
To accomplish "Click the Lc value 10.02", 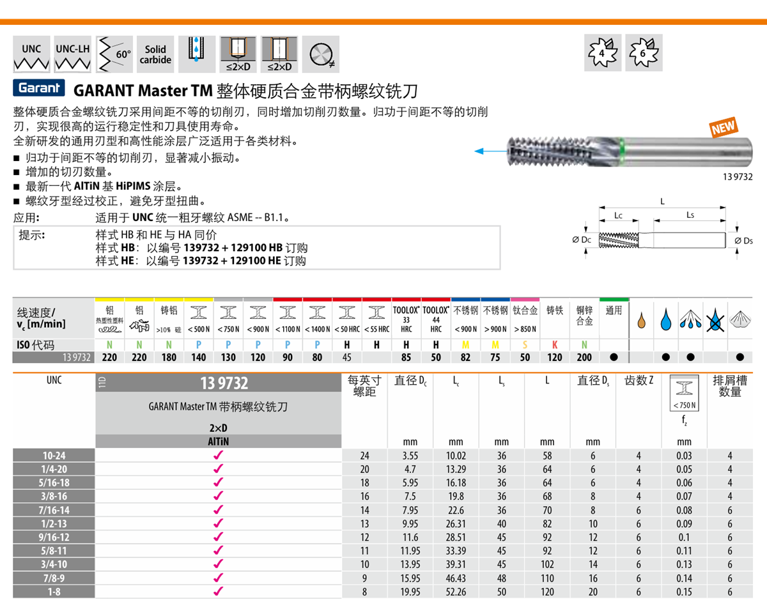I will 456,456.
